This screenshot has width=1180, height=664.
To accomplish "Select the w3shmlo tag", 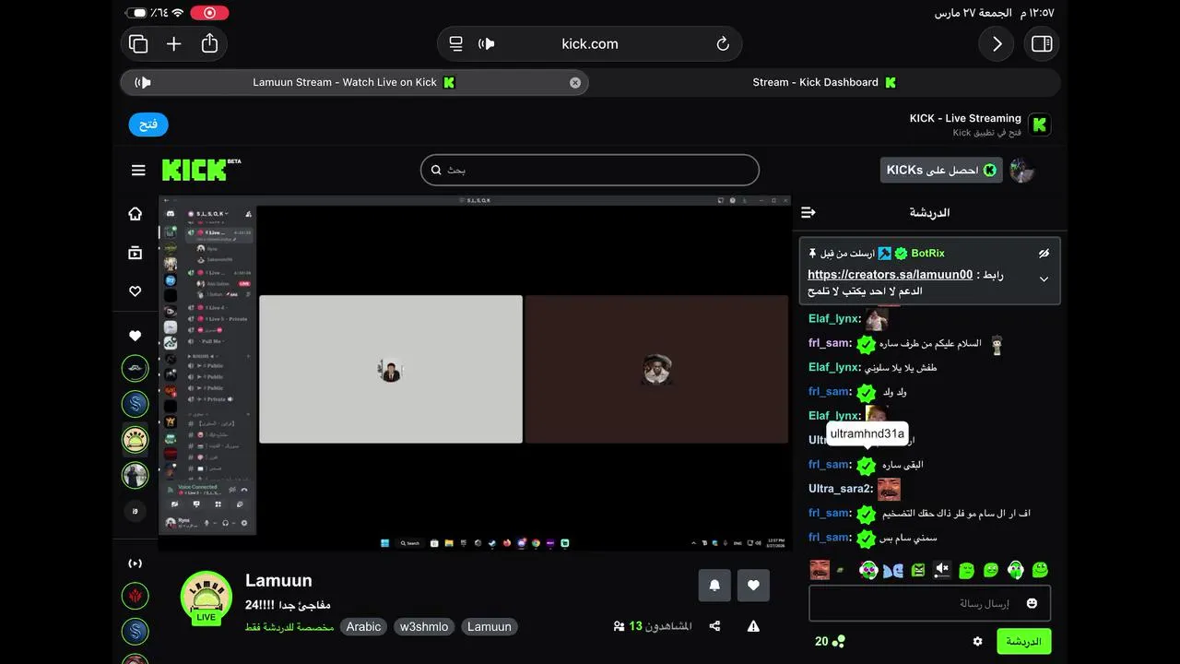I will click(x=424, y=627).
